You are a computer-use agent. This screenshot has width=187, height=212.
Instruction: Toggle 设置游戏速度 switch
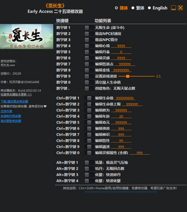pyautogui.click(x=89, y=76)
